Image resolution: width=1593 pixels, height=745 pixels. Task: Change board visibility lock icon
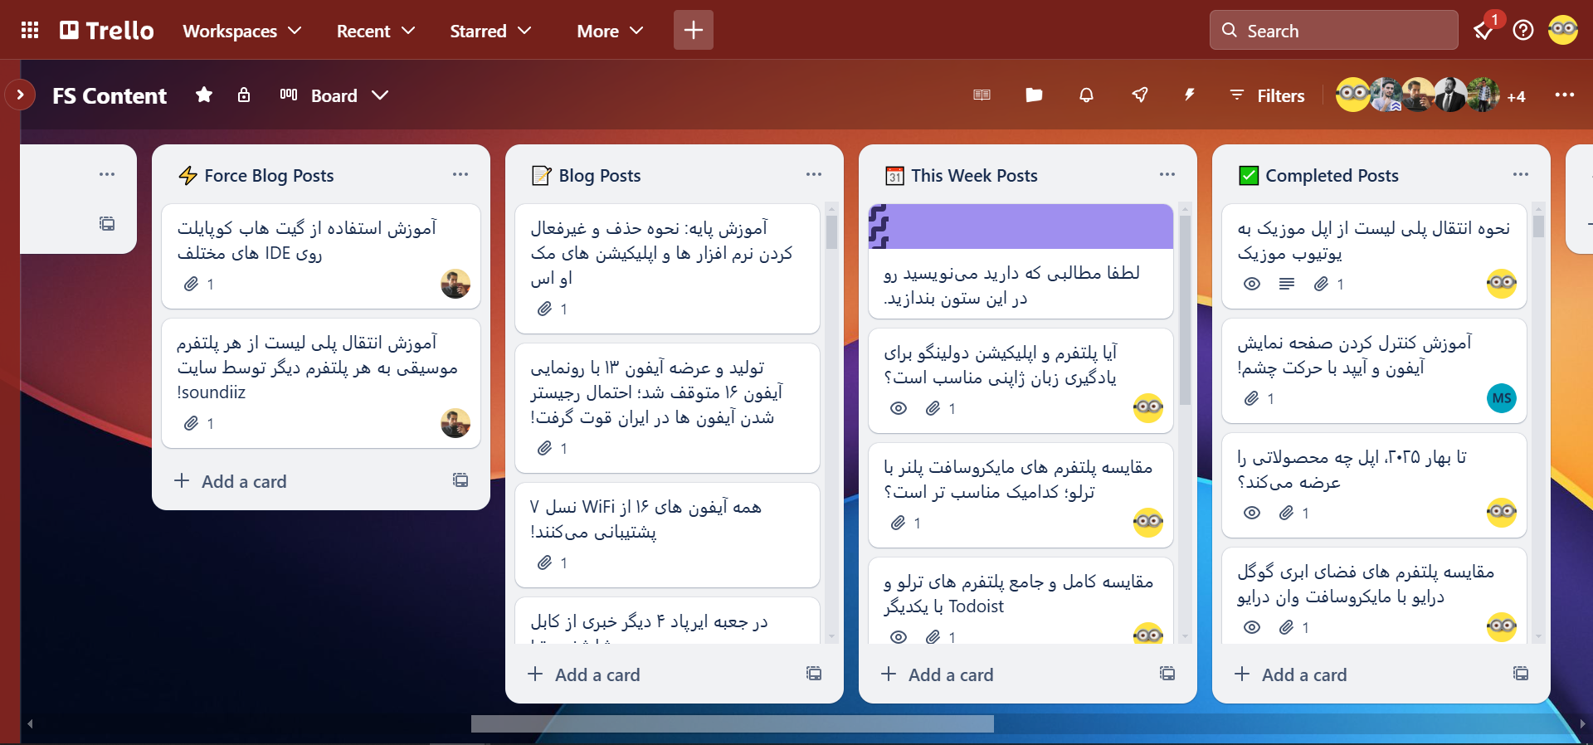pos(244,95)
